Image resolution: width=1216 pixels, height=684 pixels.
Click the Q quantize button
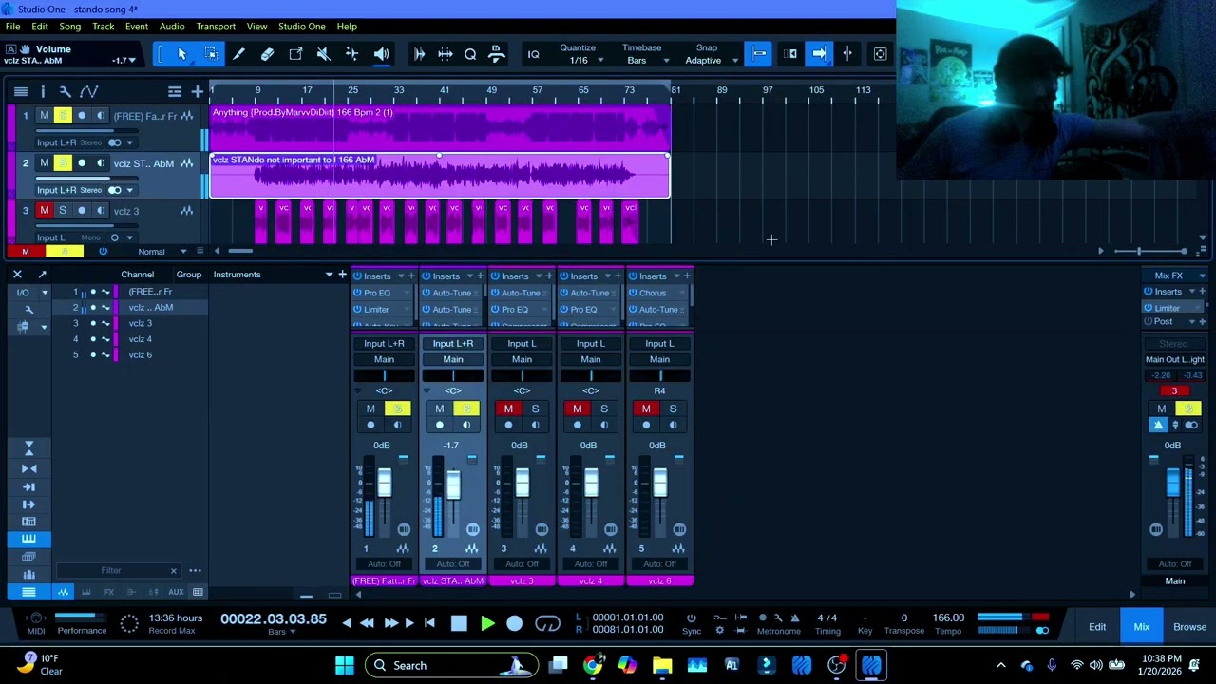[470, 54]
